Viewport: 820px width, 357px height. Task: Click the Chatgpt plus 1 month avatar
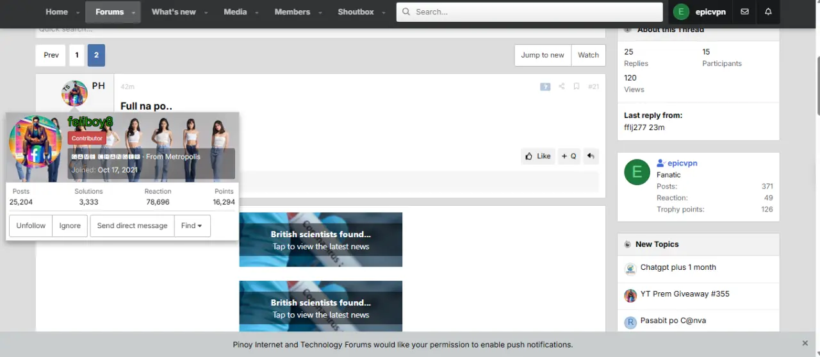(x=630, y=269)
